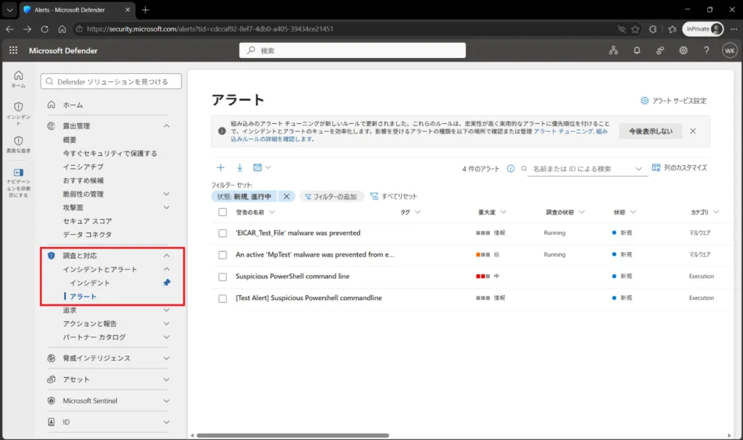
Task: Focus the top 検索 search box
Action: point(353,51)
